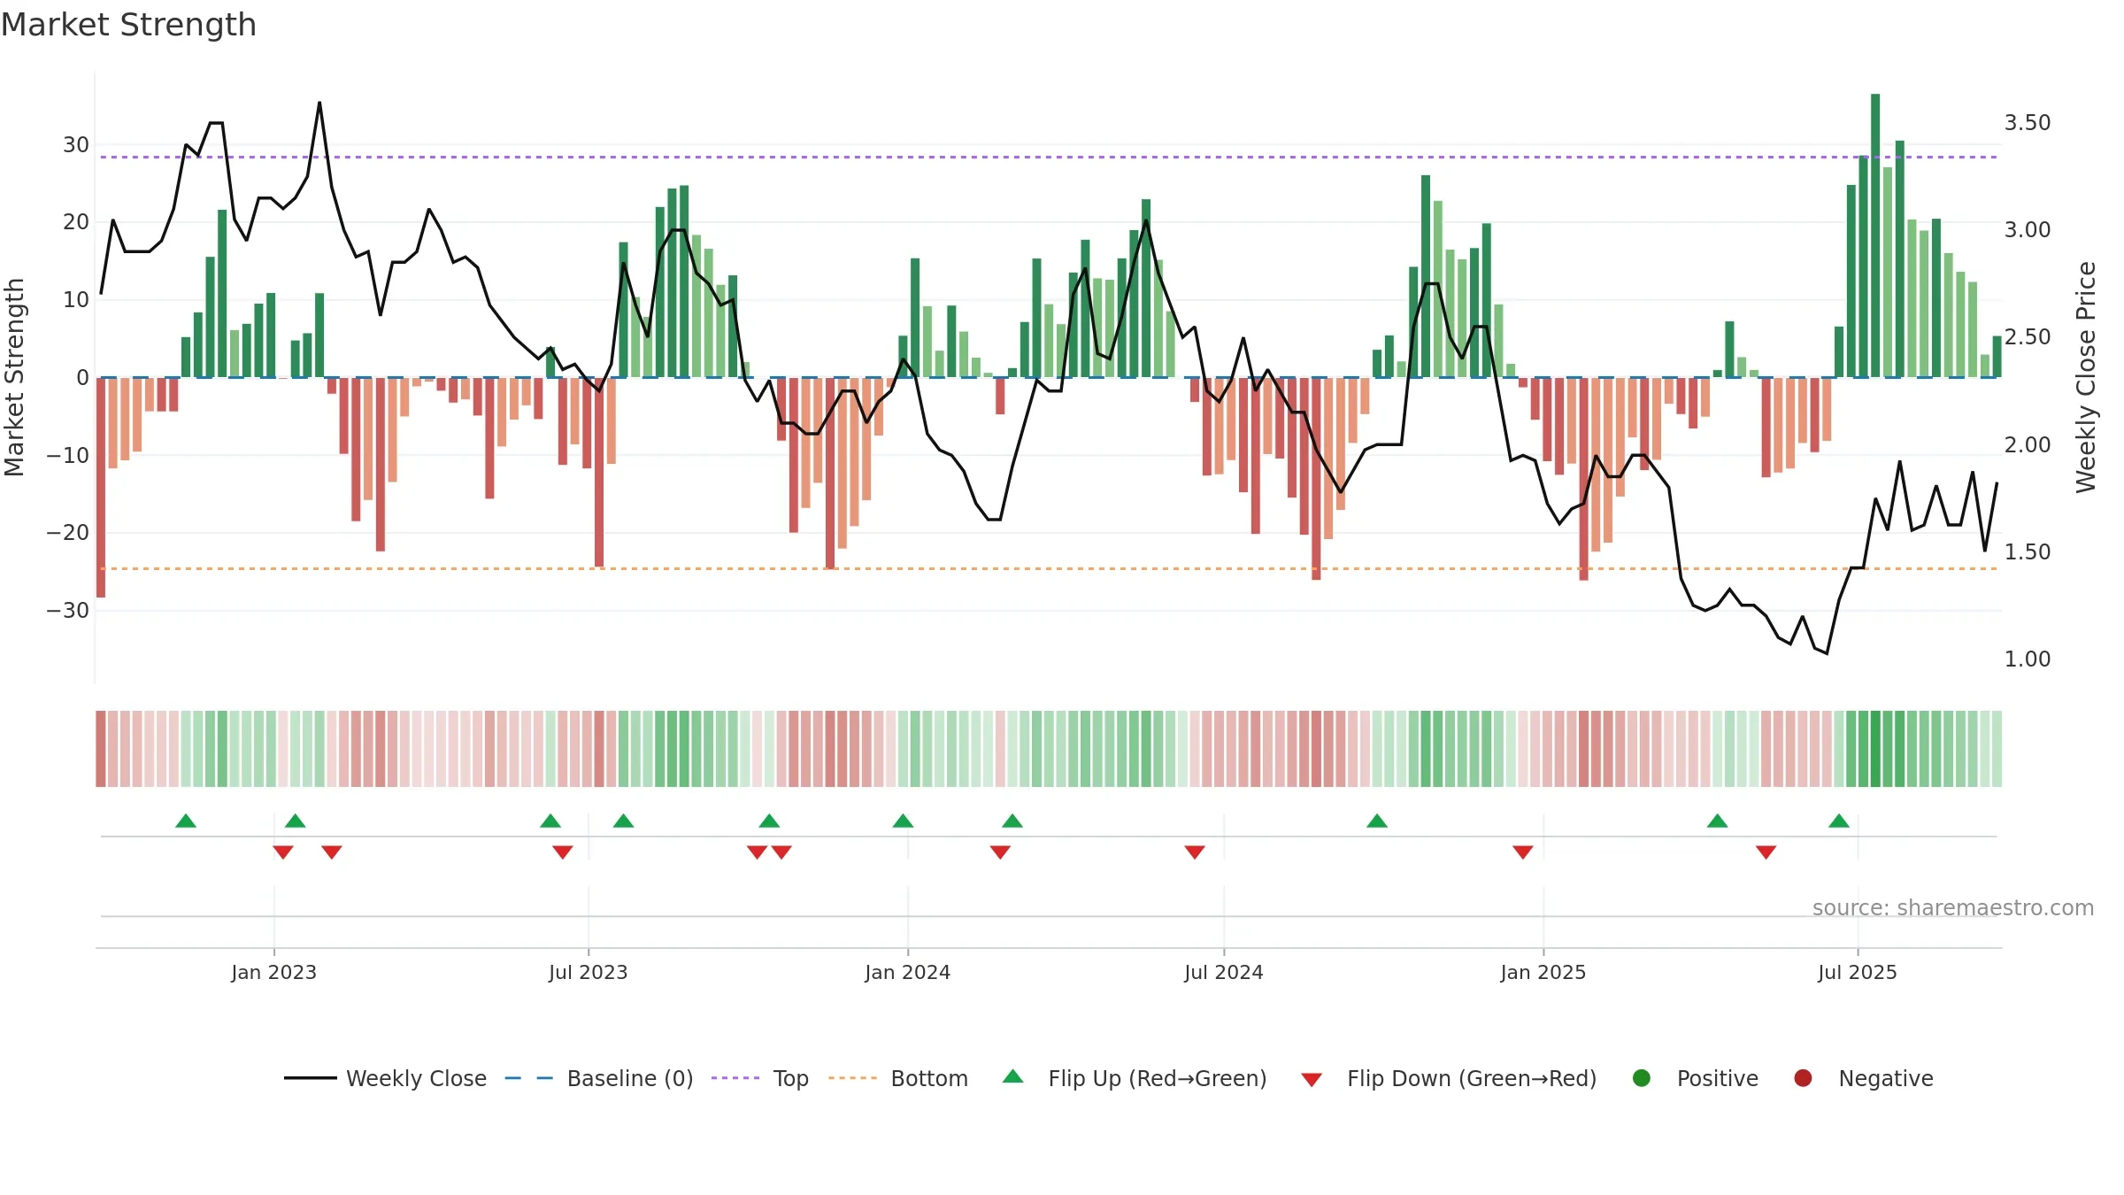Click the purple Top legend marker
Viewport: 2124px width, 1195px height.
pyautogui.click(x=735, y=1078)
